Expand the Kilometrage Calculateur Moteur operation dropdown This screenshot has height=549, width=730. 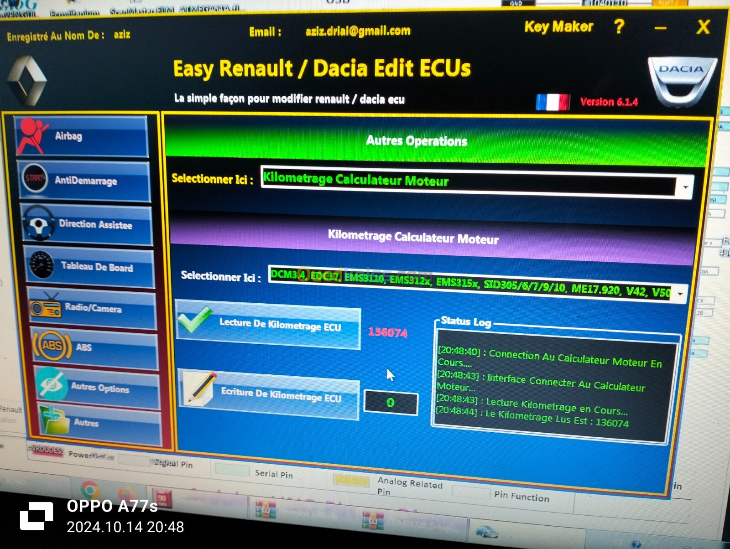(x=685, y=187)
